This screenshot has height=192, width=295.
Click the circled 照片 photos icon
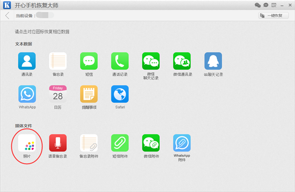27,143
